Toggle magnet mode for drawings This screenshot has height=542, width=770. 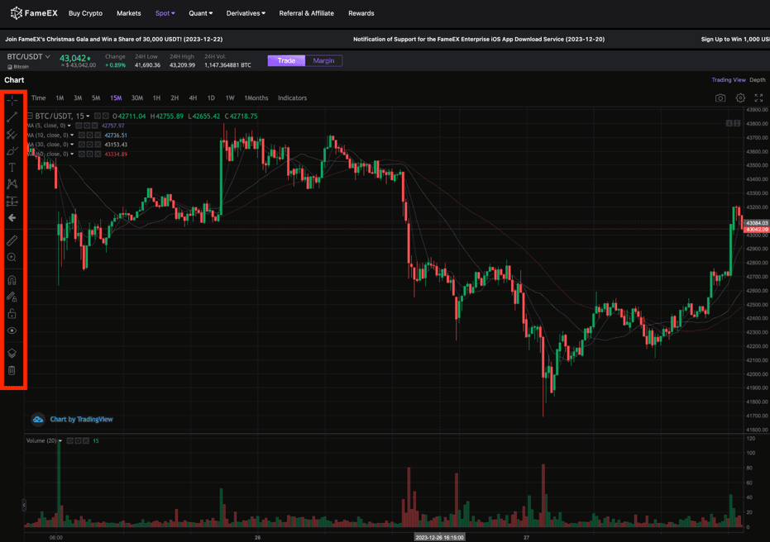12,280
